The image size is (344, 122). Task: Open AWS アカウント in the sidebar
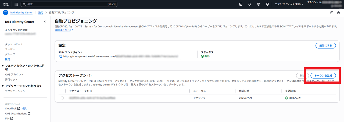[14, 75]
